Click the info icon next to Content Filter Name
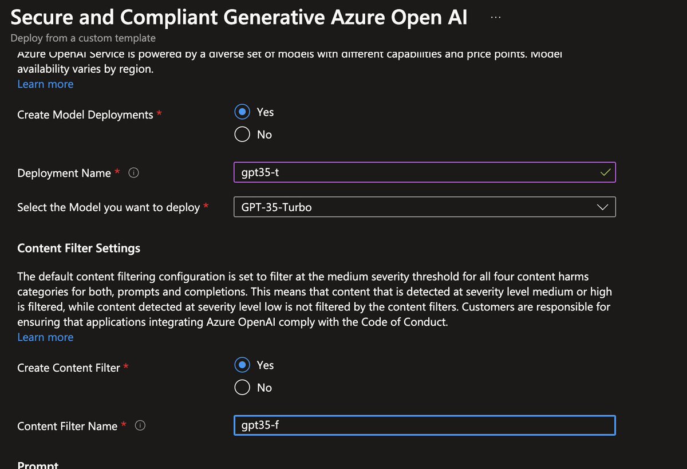The width and height of the screenshot is (687, 469). coord(140,426)
